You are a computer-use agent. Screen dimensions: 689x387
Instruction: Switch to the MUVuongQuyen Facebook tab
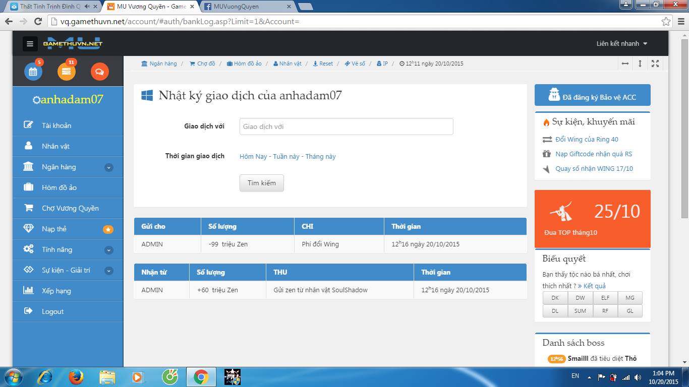(246, 7)
